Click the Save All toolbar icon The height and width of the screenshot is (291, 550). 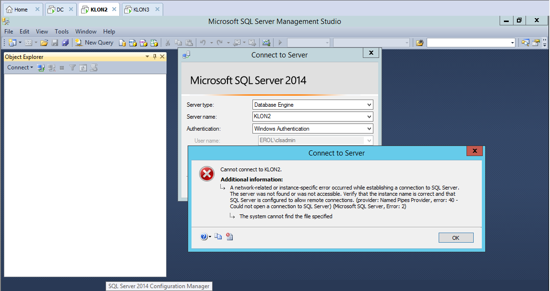pos(65,43)
